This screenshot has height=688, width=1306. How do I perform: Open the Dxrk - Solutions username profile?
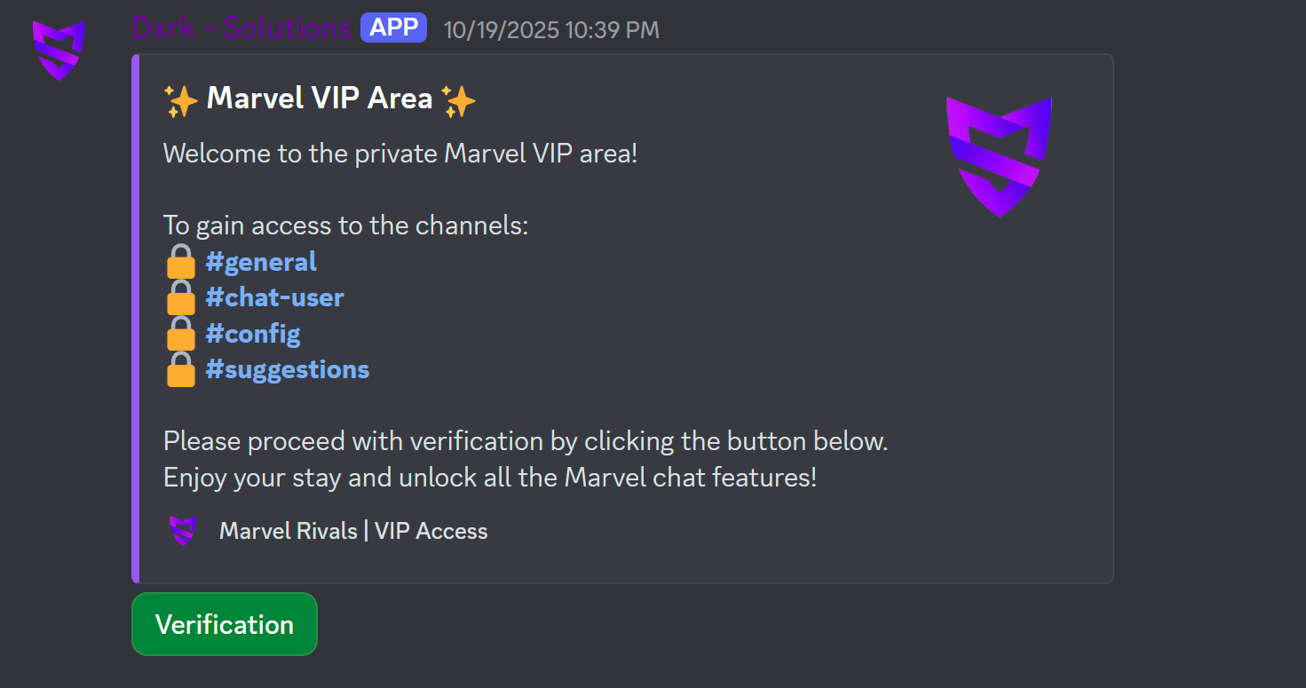coord(241,28)
